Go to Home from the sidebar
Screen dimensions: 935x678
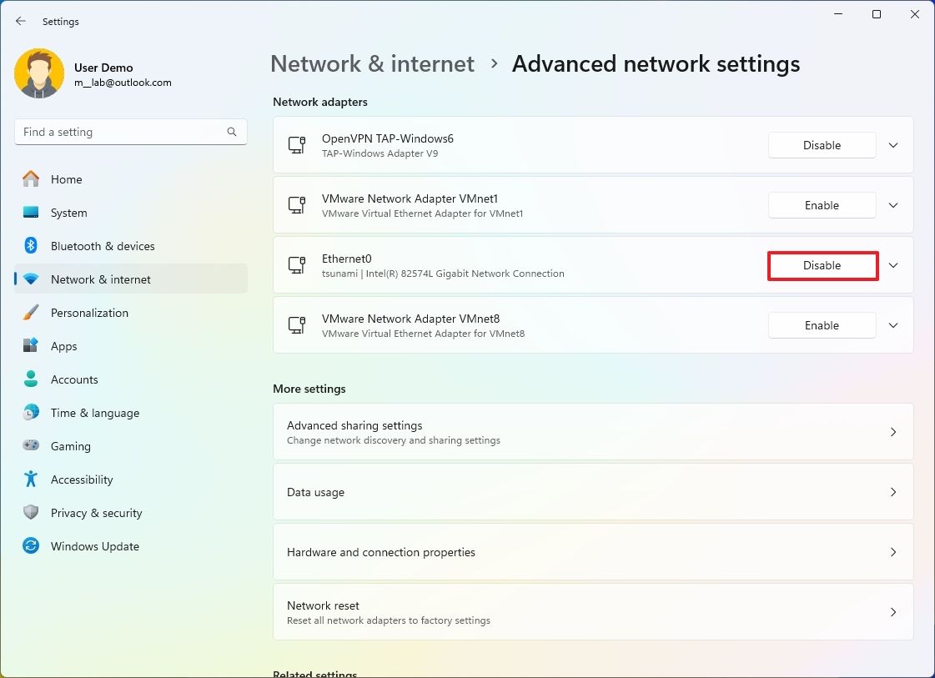tap(67, 179)
